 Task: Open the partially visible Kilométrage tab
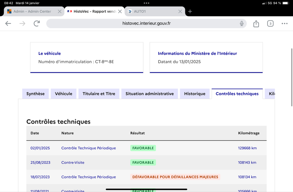(270, 94)
